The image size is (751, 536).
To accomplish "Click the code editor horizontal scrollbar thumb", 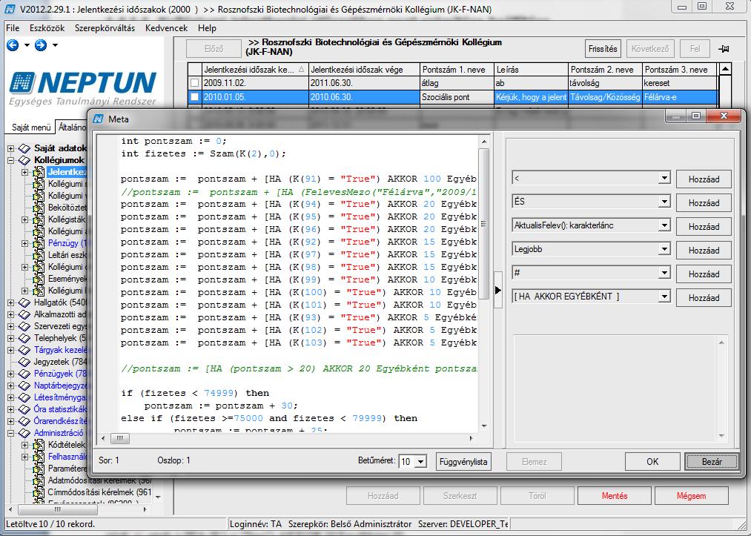I will 120,438.
